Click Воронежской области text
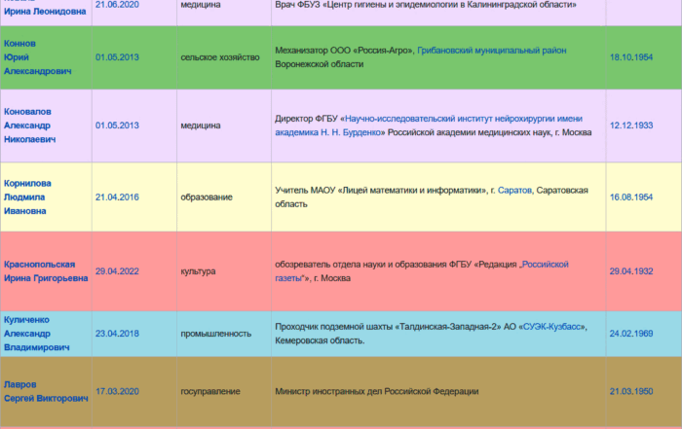Image resolution: width=682 pixels, height=429 pixels. click(x=320, y=64)
